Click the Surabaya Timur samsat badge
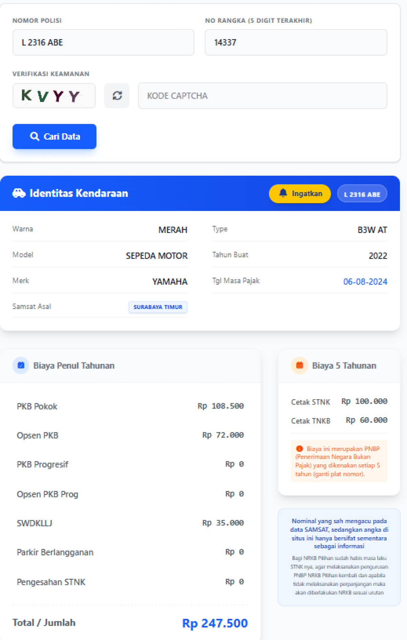 coord(158,307)
